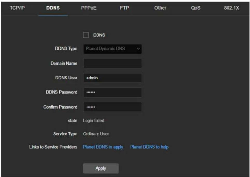Open the PPPoE tab
250x177 pixels.
pyautogui.click(x=89, y=8)
